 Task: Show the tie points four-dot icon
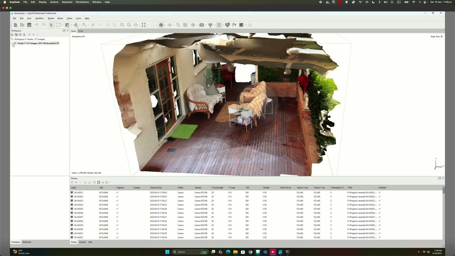point(144,25)
